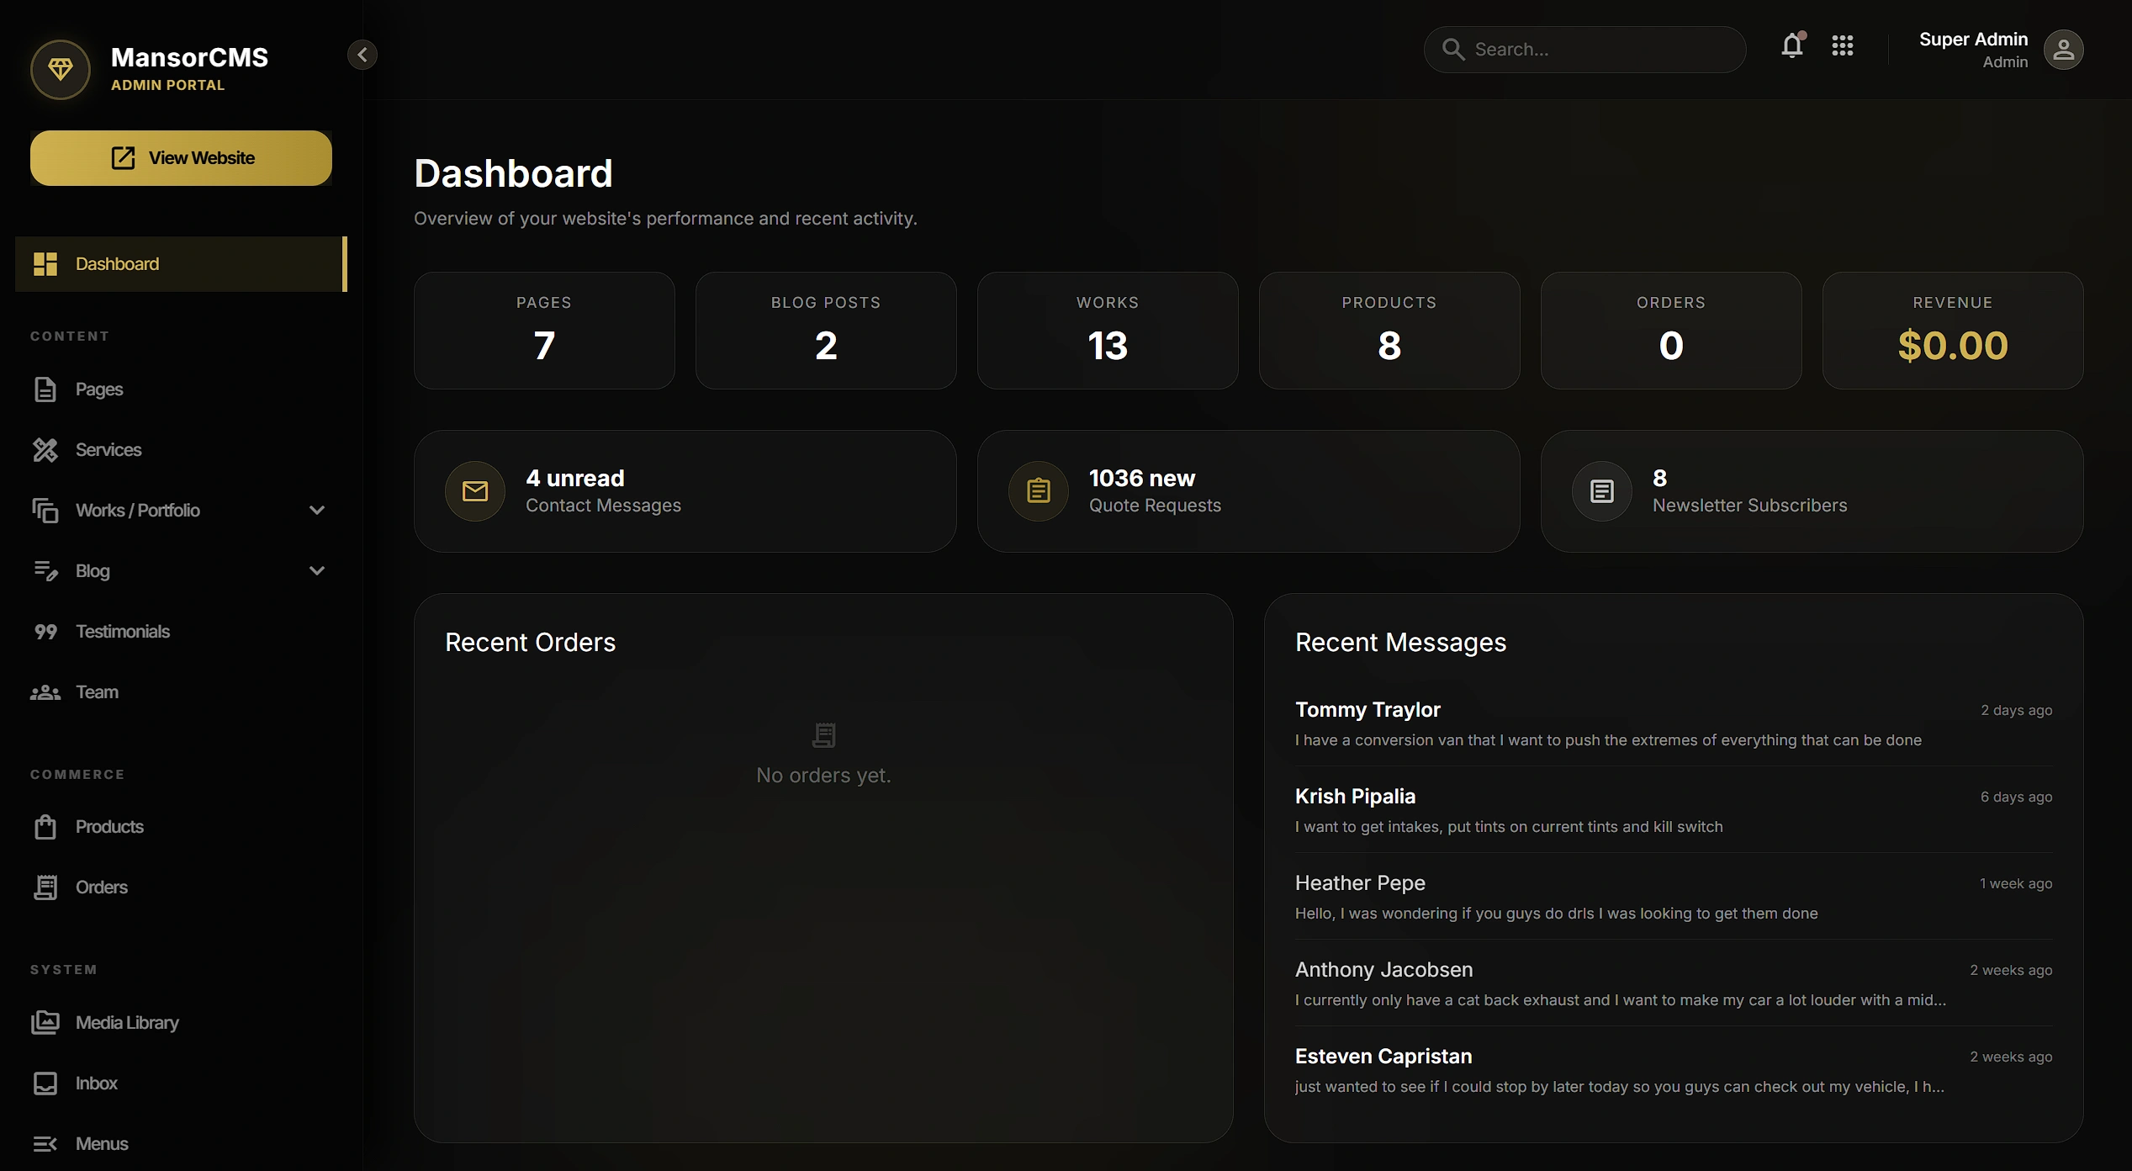Open the notifications bell
This screenshot has width=2132, height=1171.
(1792, 46)
